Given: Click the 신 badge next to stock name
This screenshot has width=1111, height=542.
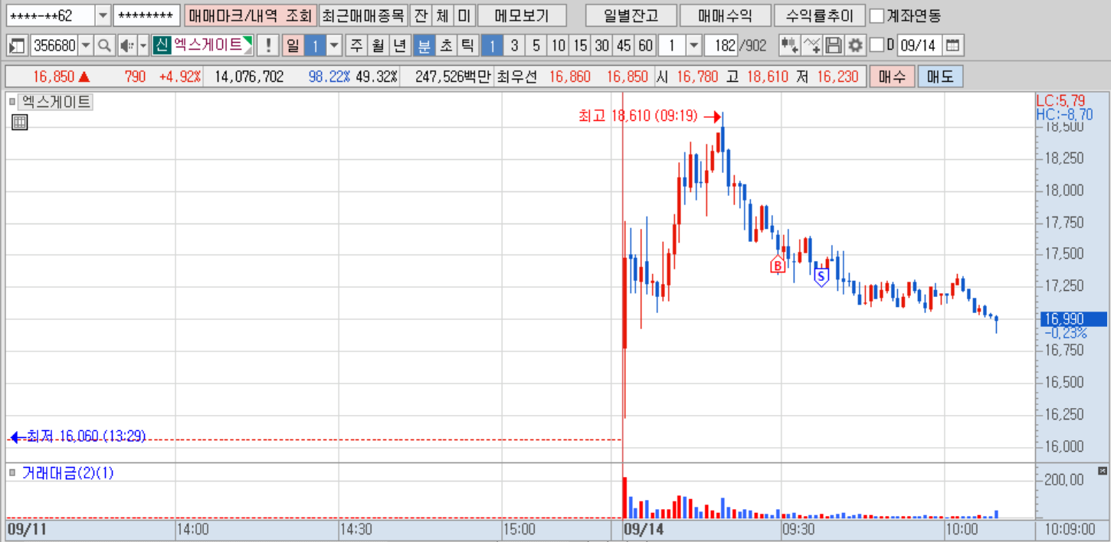Looking at the screenshot, I should click(161, 46).
